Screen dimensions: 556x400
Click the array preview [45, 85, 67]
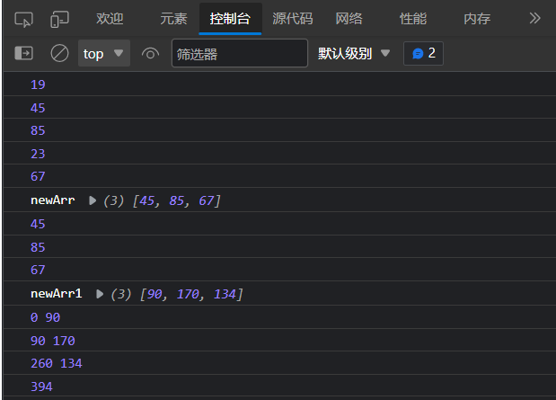[x=177, y=200]
